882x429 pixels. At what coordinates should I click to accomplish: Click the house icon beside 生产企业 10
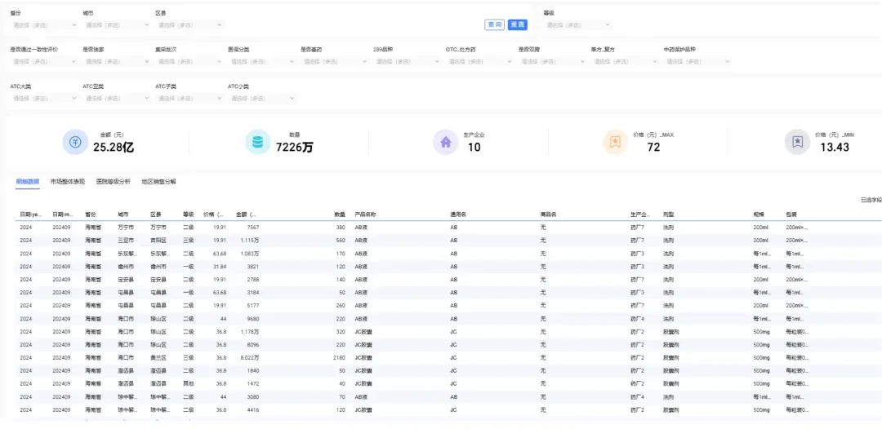(446, 142)
